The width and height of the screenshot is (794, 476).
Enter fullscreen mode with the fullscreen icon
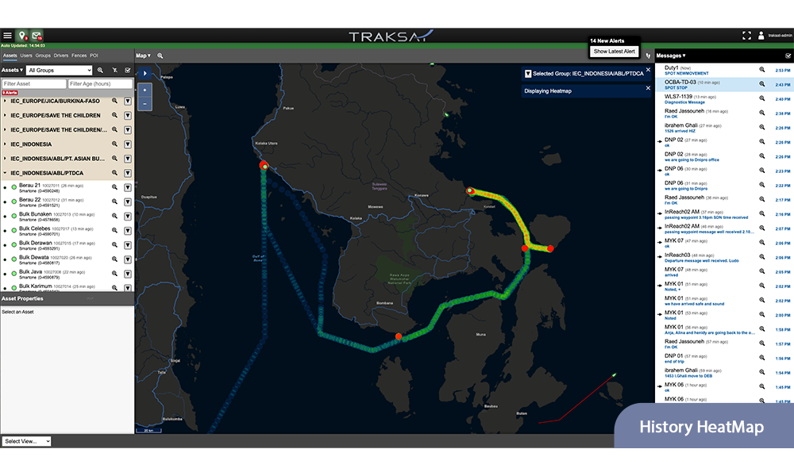746,36
